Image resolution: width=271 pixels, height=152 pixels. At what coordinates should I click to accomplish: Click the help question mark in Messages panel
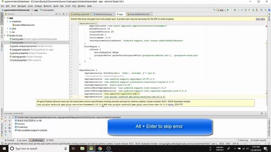point(6,135)
